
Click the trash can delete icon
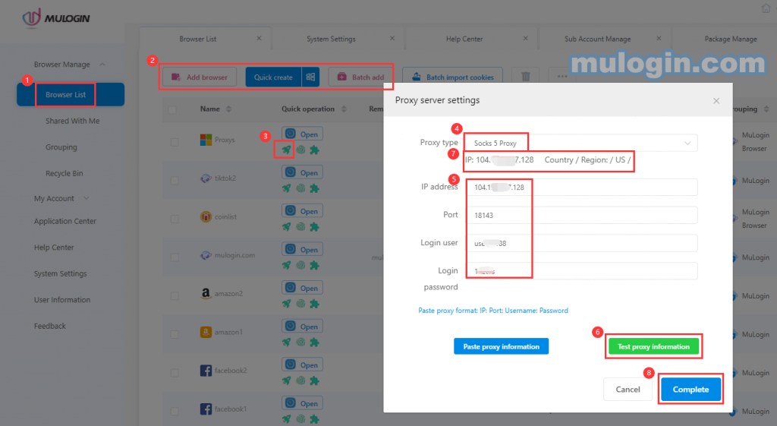(525, 77)
